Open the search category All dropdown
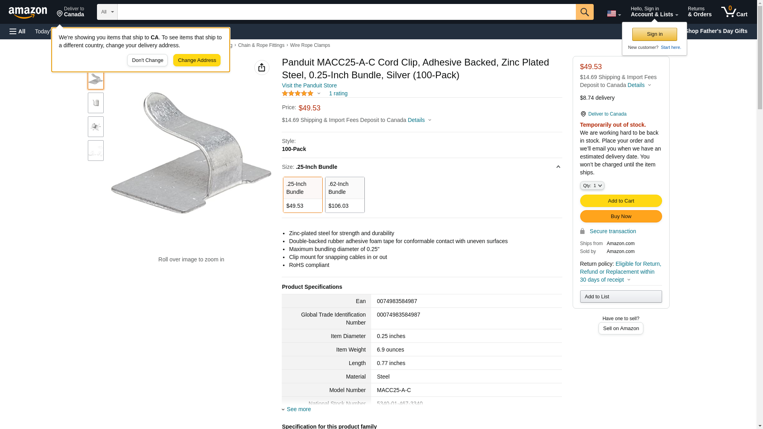The height and width of the screenshot is (429, 763). click(x=107, y=12)
